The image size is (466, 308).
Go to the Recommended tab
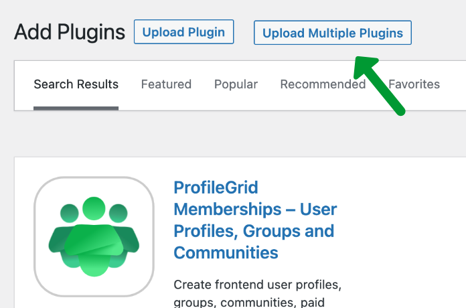coord(323,84)
